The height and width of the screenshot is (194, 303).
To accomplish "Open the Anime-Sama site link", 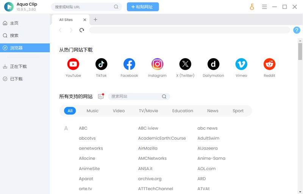I will tap(211, 158).
